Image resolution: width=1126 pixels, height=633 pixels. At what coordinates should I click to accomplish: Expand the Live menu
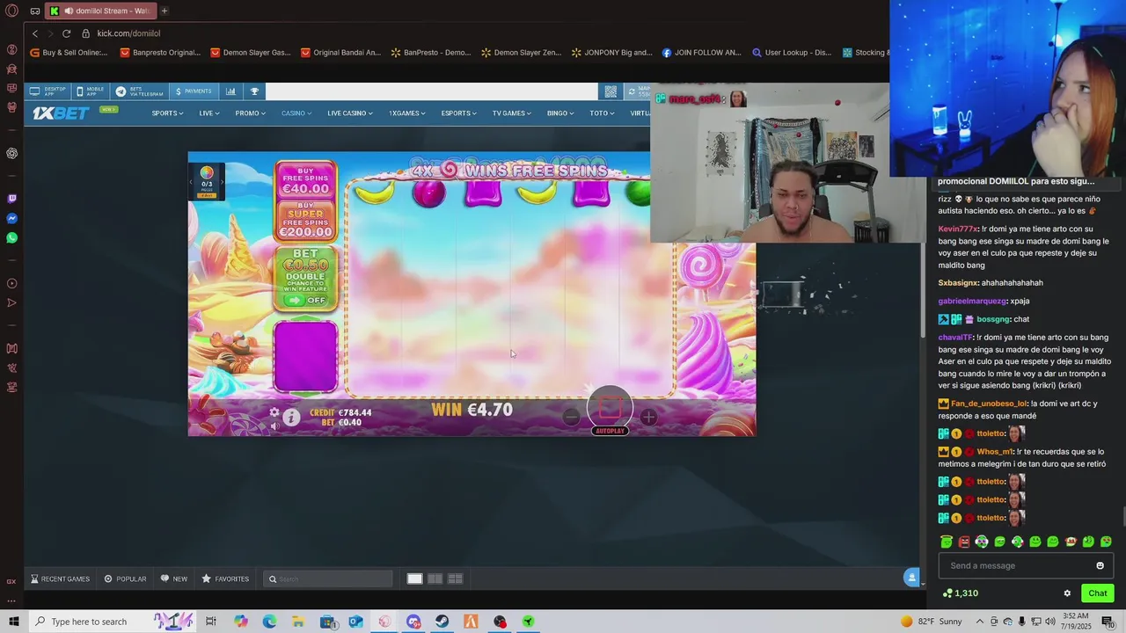[x=209, y=113]
